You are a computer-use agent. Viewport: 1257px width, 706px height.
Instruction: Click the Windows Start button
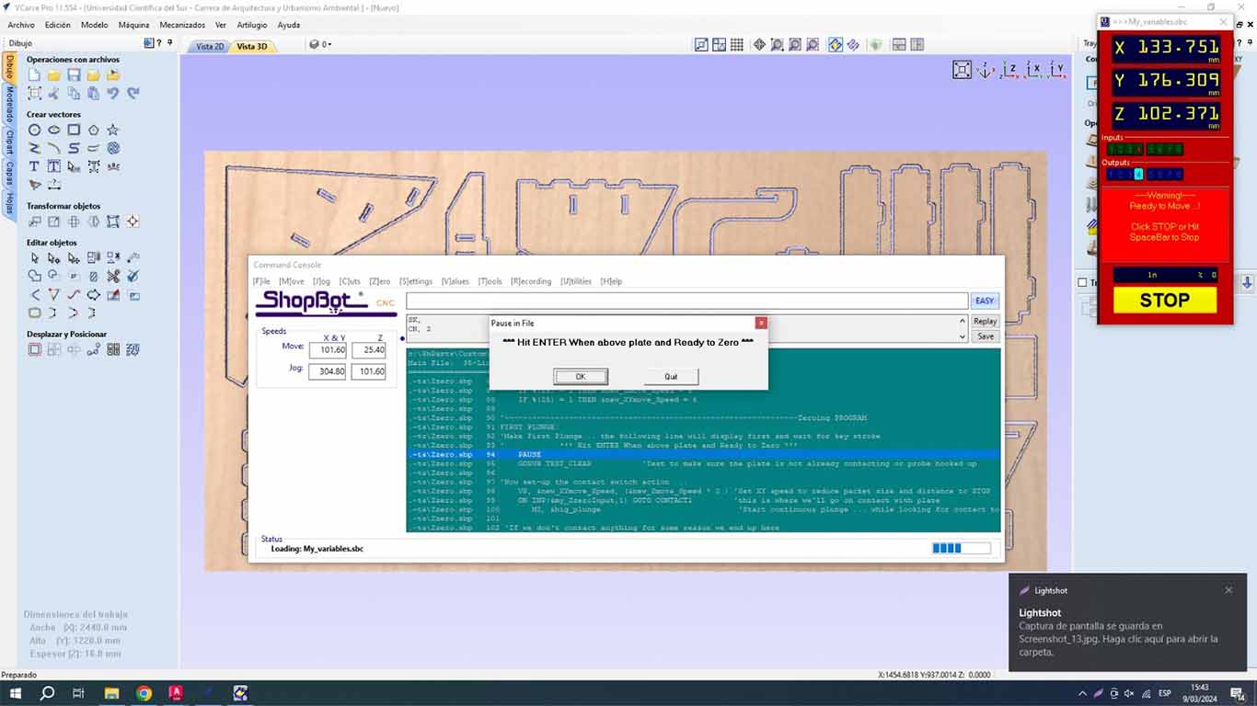click(x=16, y=693)
